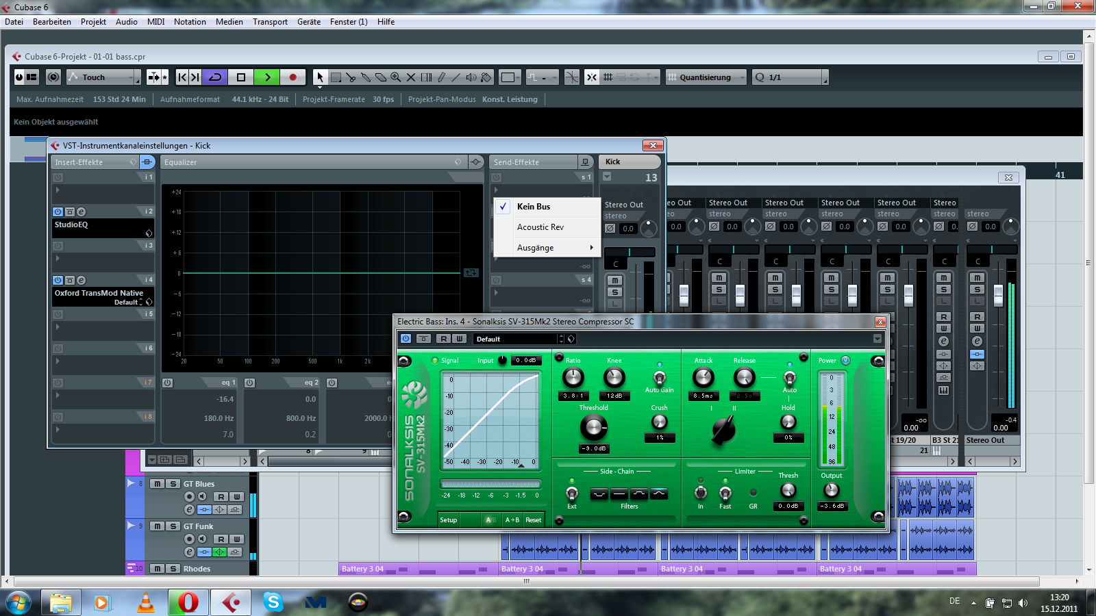Open Skype from the taskbar
The height and width of the screenshot is (616, 1096).
[273, 602]
